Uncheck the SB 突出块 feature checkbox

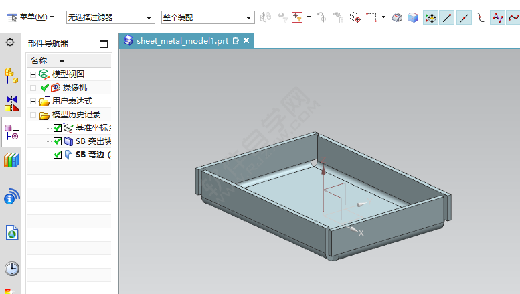(58, 141)
